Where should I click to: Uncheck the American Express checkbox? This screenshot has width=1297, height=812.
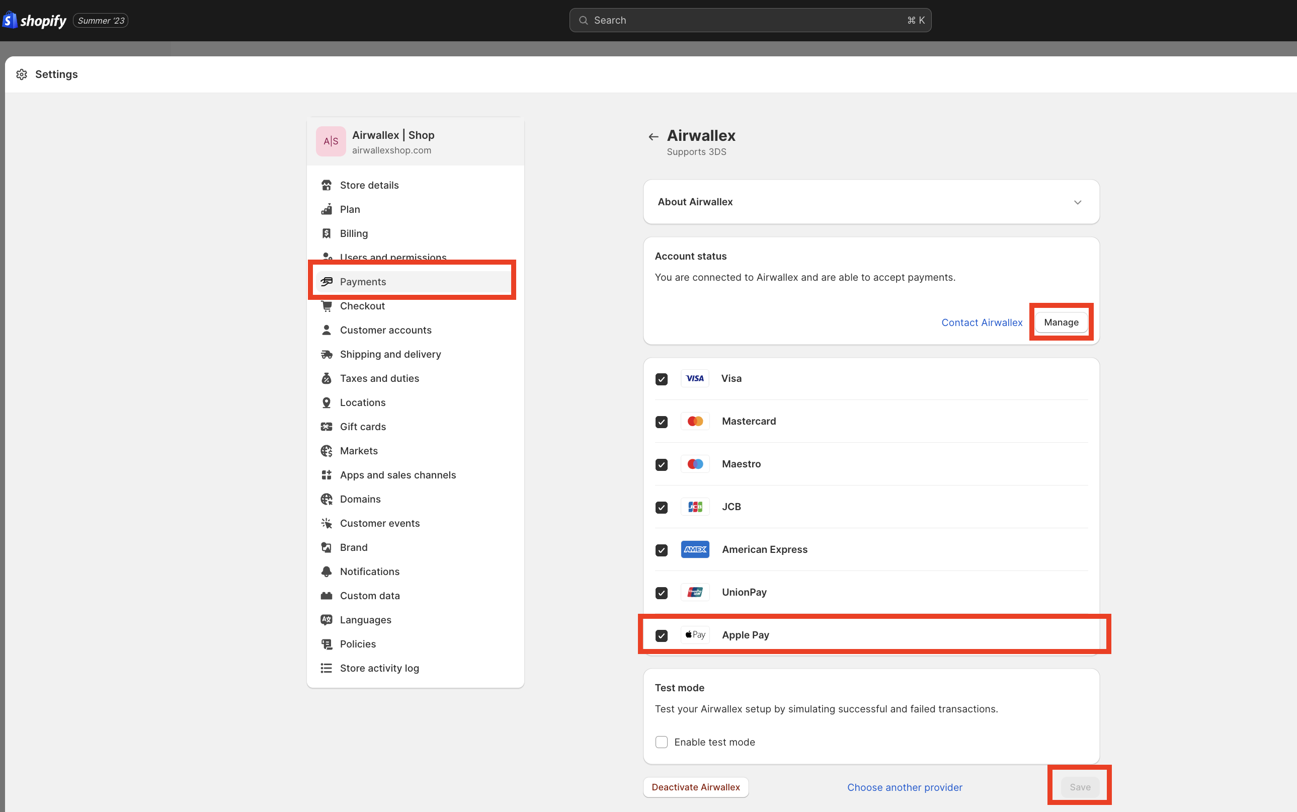(x=662, y=550)
